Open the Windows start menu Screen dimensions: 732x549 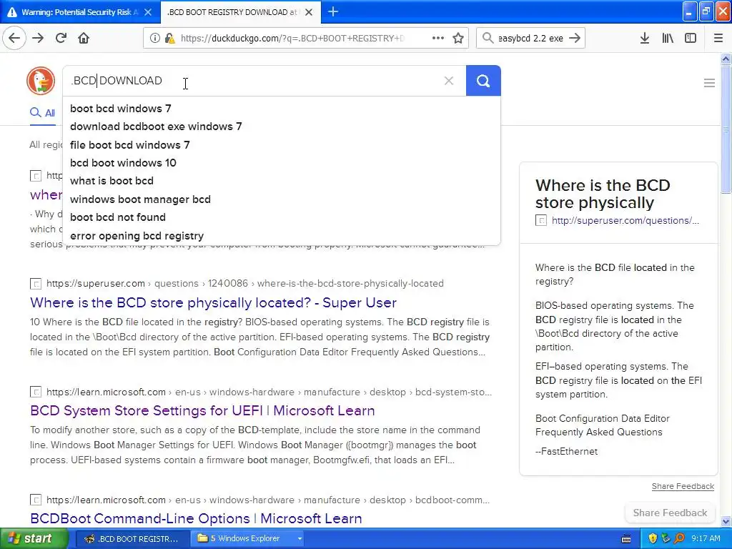(x=33, y=538)
